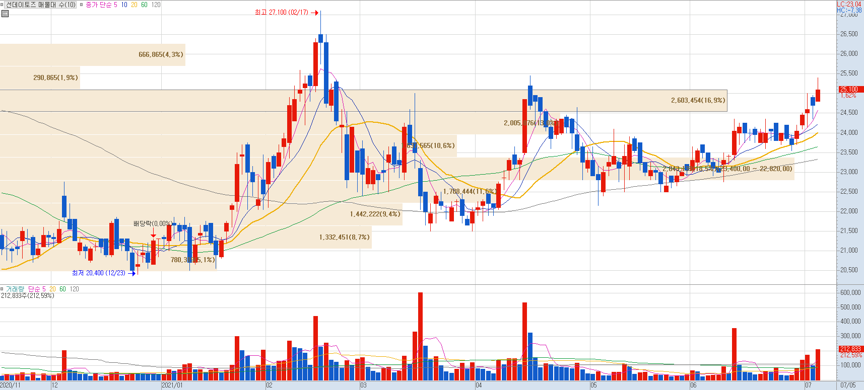
Task: Click the 07/05 date label
Action: coord(848,385)
